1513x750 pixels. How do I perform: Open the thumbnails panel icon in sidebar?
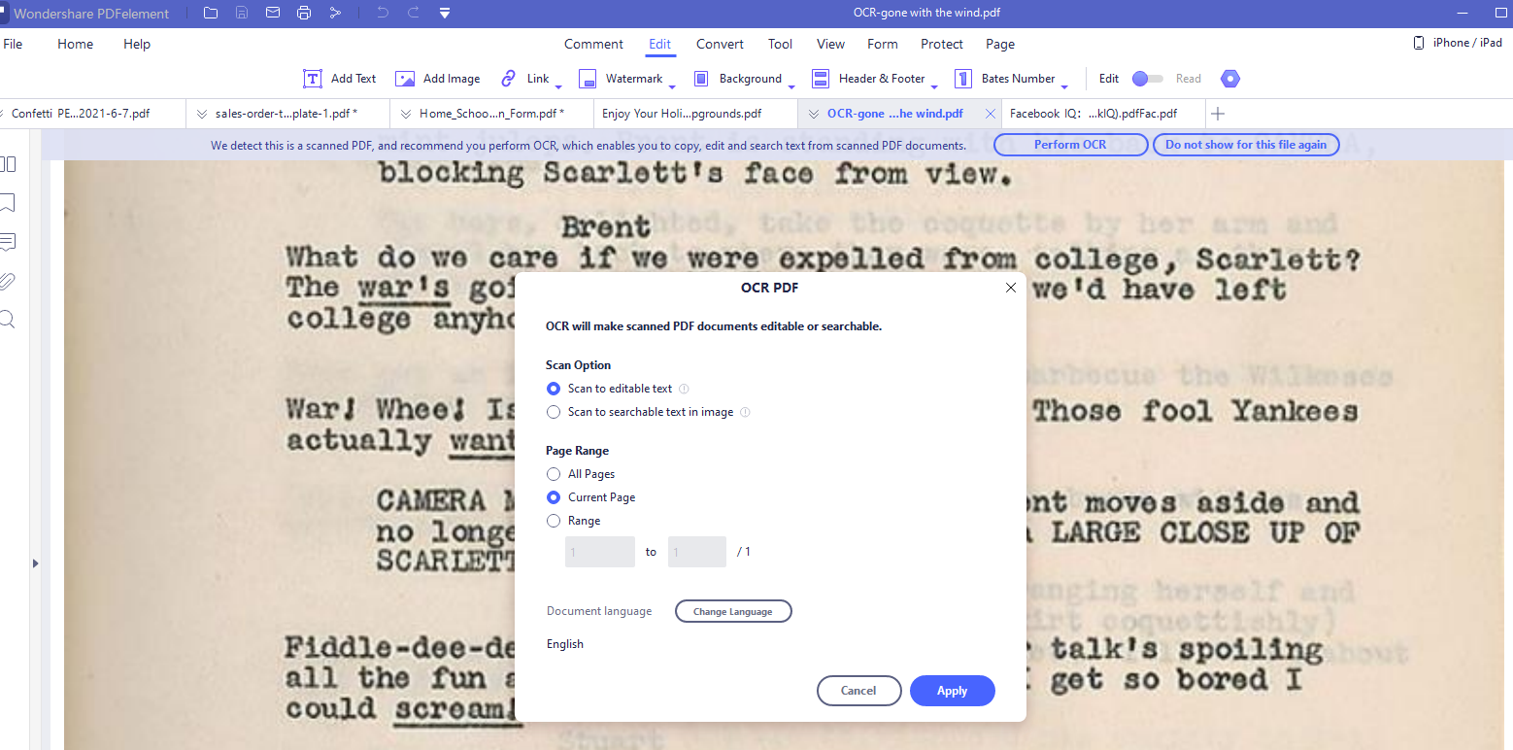click(8, 164)
